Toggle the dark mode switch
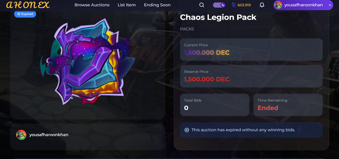 pos(219,5)
